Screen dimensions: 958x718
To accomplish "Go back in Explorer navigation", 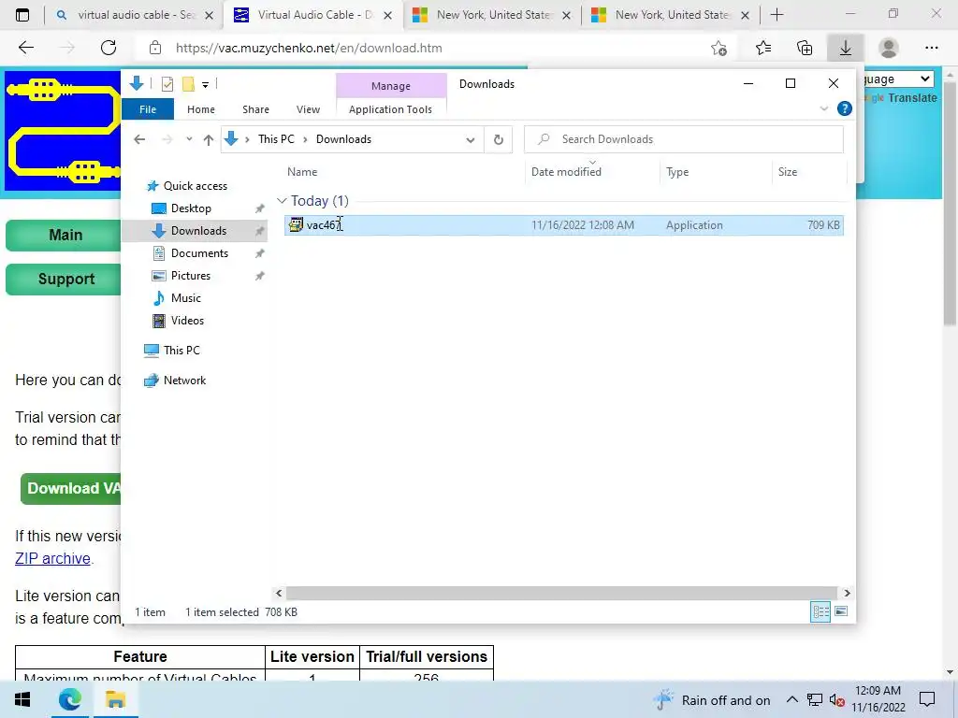I will 139,140.
